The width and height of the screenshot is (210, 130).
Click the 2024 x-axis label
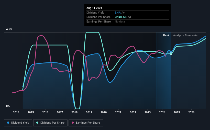click(162, 112)
